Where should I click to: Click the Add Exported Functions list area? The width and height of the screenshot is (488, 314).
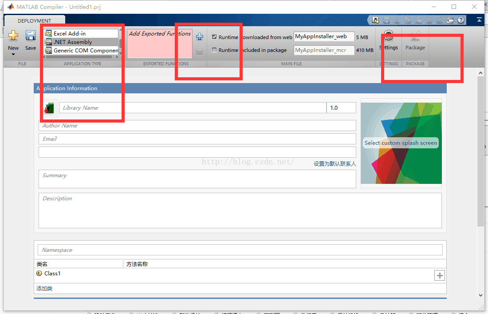click(x=160, y=43)
